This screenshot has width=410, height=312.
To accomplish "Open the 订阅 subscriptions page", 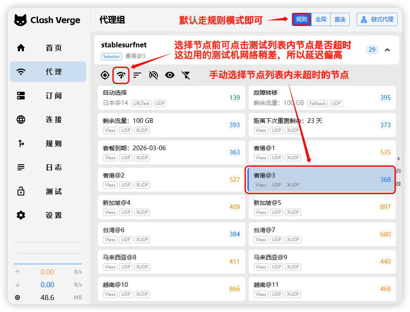I will coord(48,96).
